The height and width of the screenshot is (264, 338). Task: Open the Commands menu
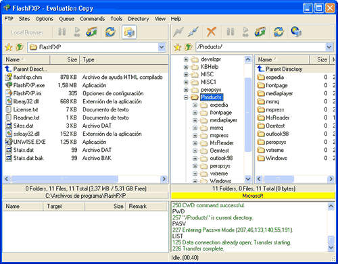pos(92,19)
